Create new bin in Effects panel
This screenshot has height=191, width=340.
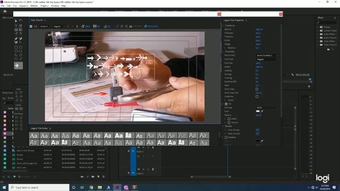click(x=328, y=49)
